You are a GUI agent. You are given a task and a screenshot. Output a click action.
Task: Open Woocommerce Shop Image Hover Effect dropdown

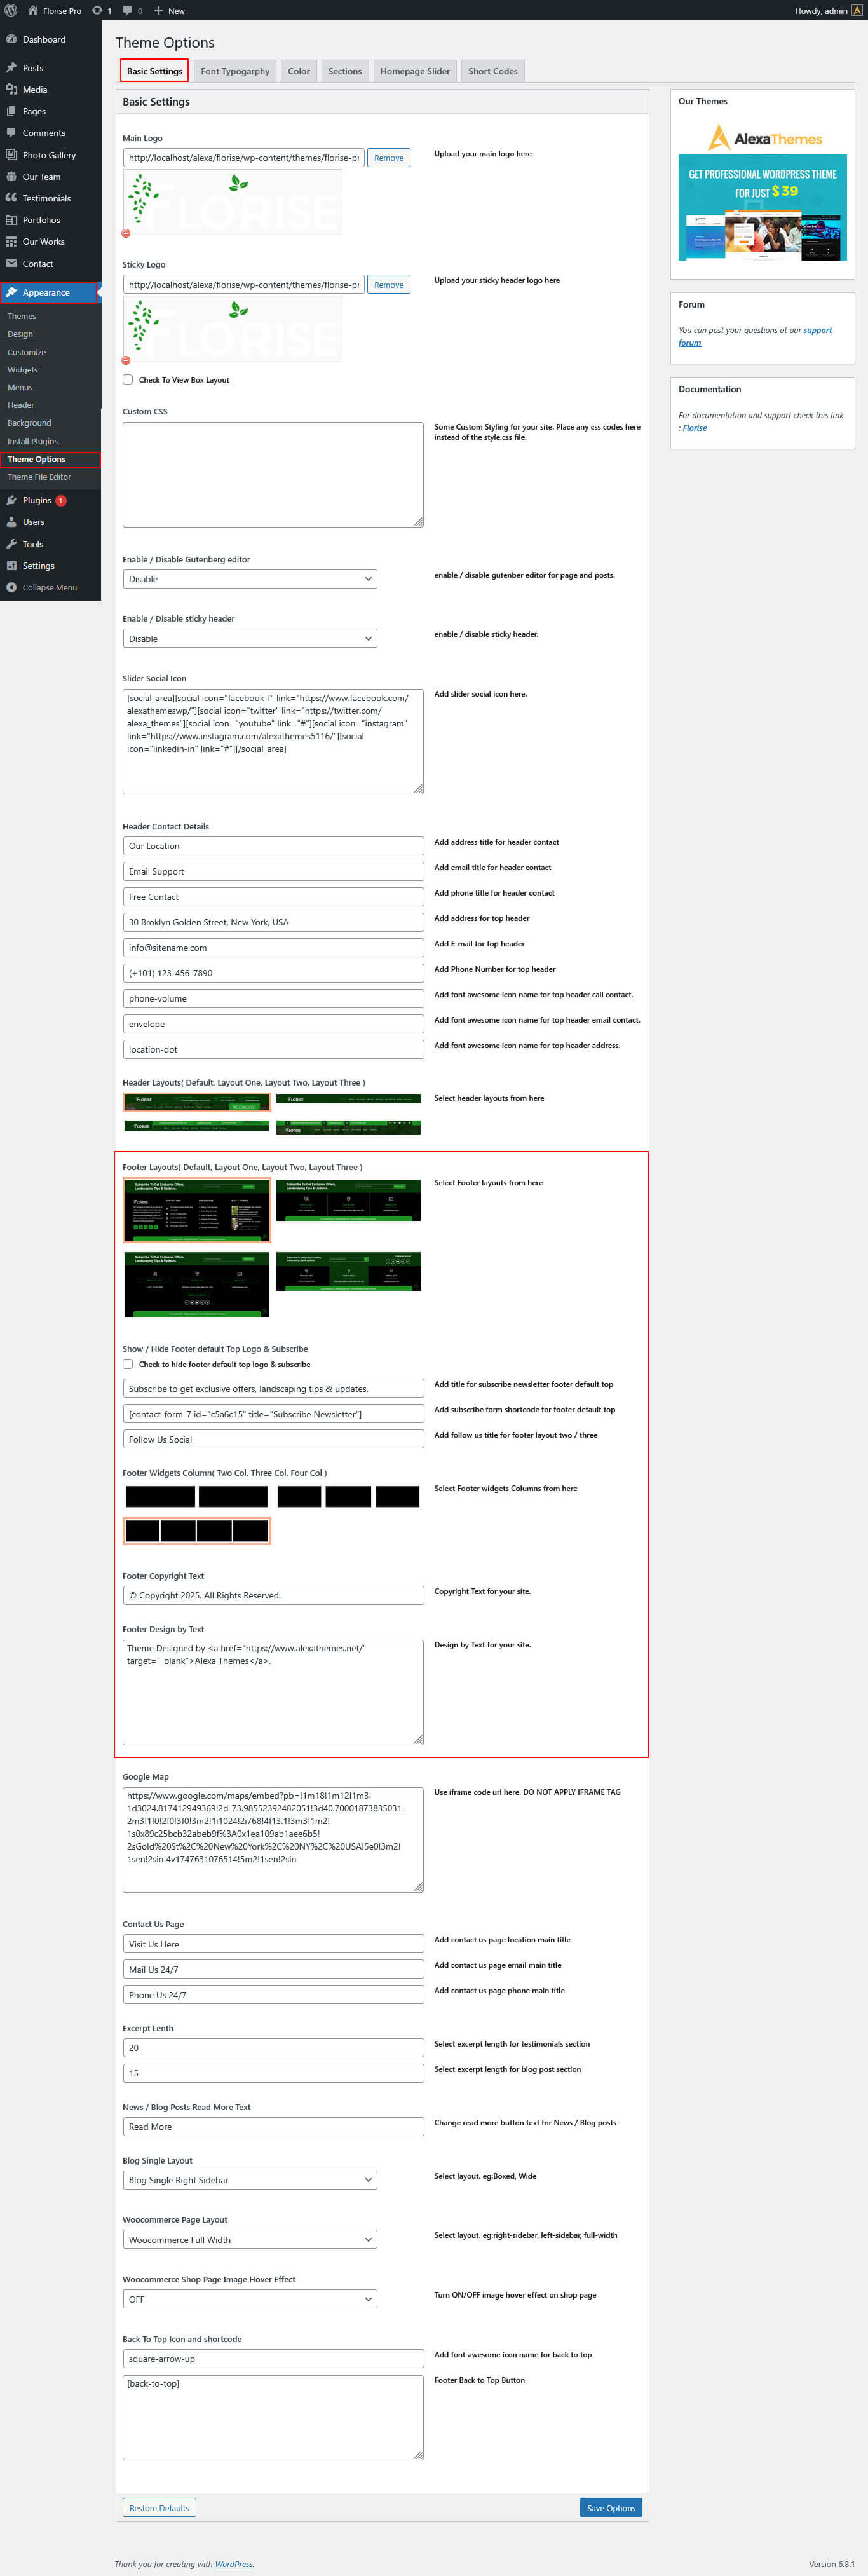click(249, 2299)
